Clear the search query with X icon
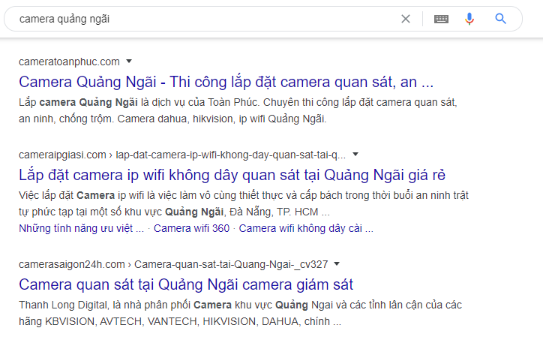 (406, 19)
